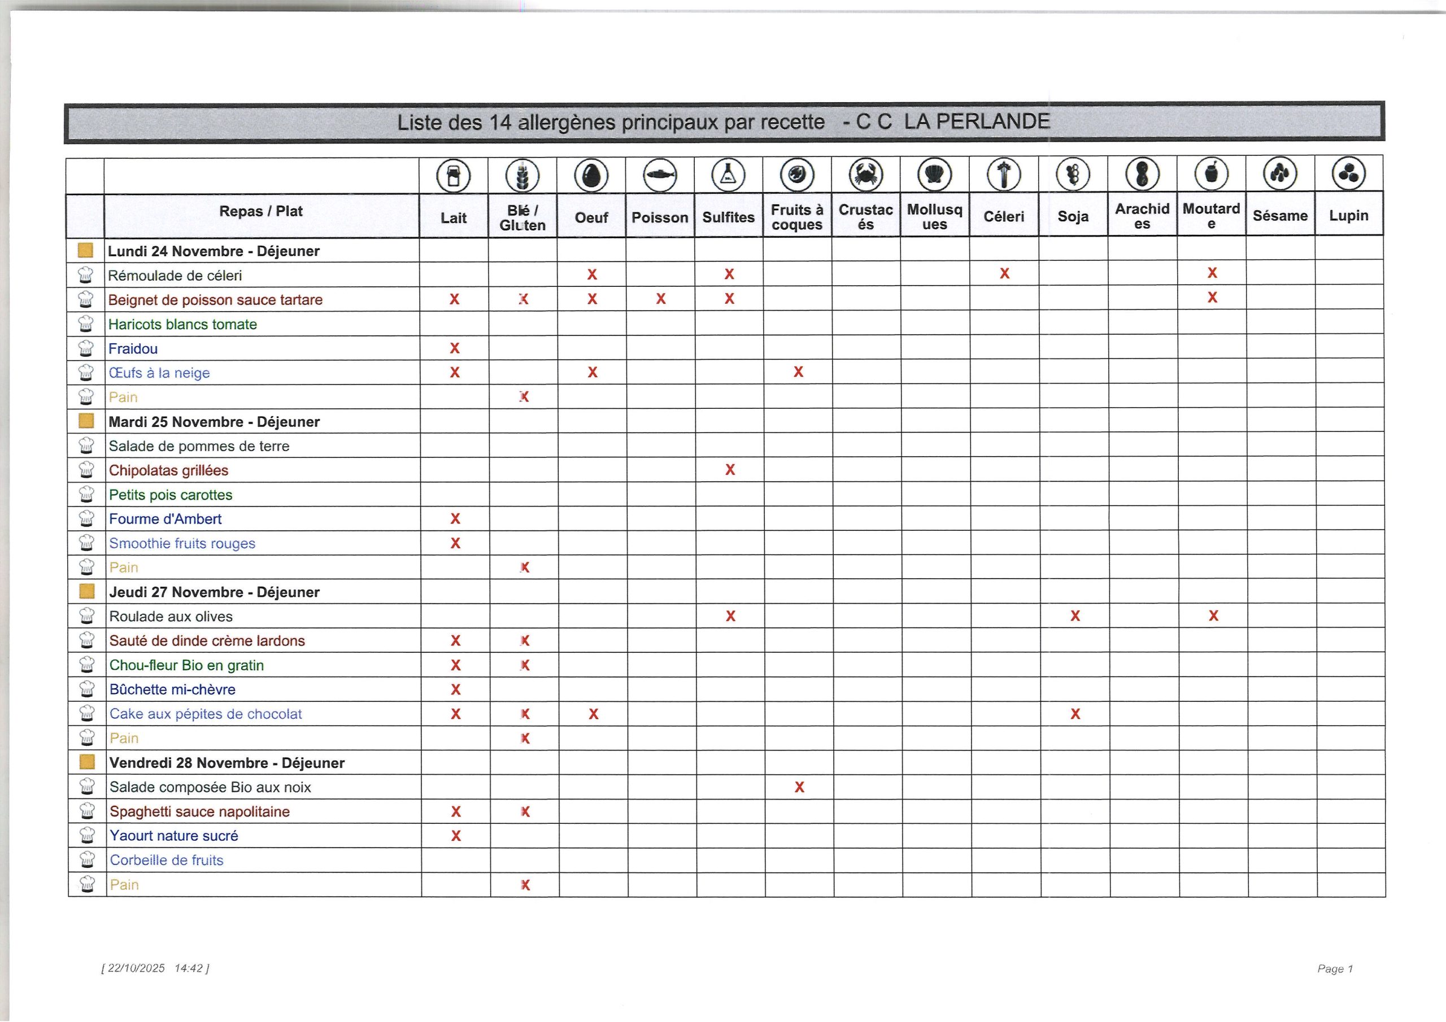Click the celery (Céleri) allergen icon

coord(1004,174)
